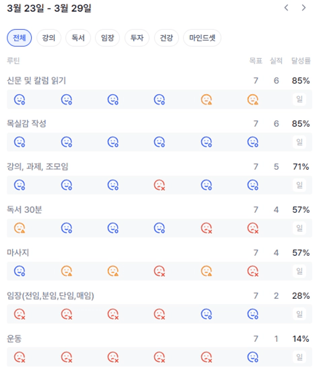Viewport: 316px width, 371px height.
Task: Click red failed face in 강의, 과제, 조모임 row
Action: pyautogui.click(x=159, y=185)
